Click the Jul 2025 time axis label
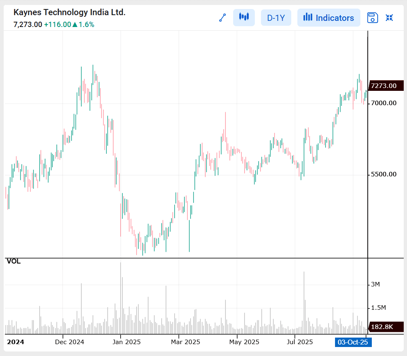 click(x=299, y=342)
